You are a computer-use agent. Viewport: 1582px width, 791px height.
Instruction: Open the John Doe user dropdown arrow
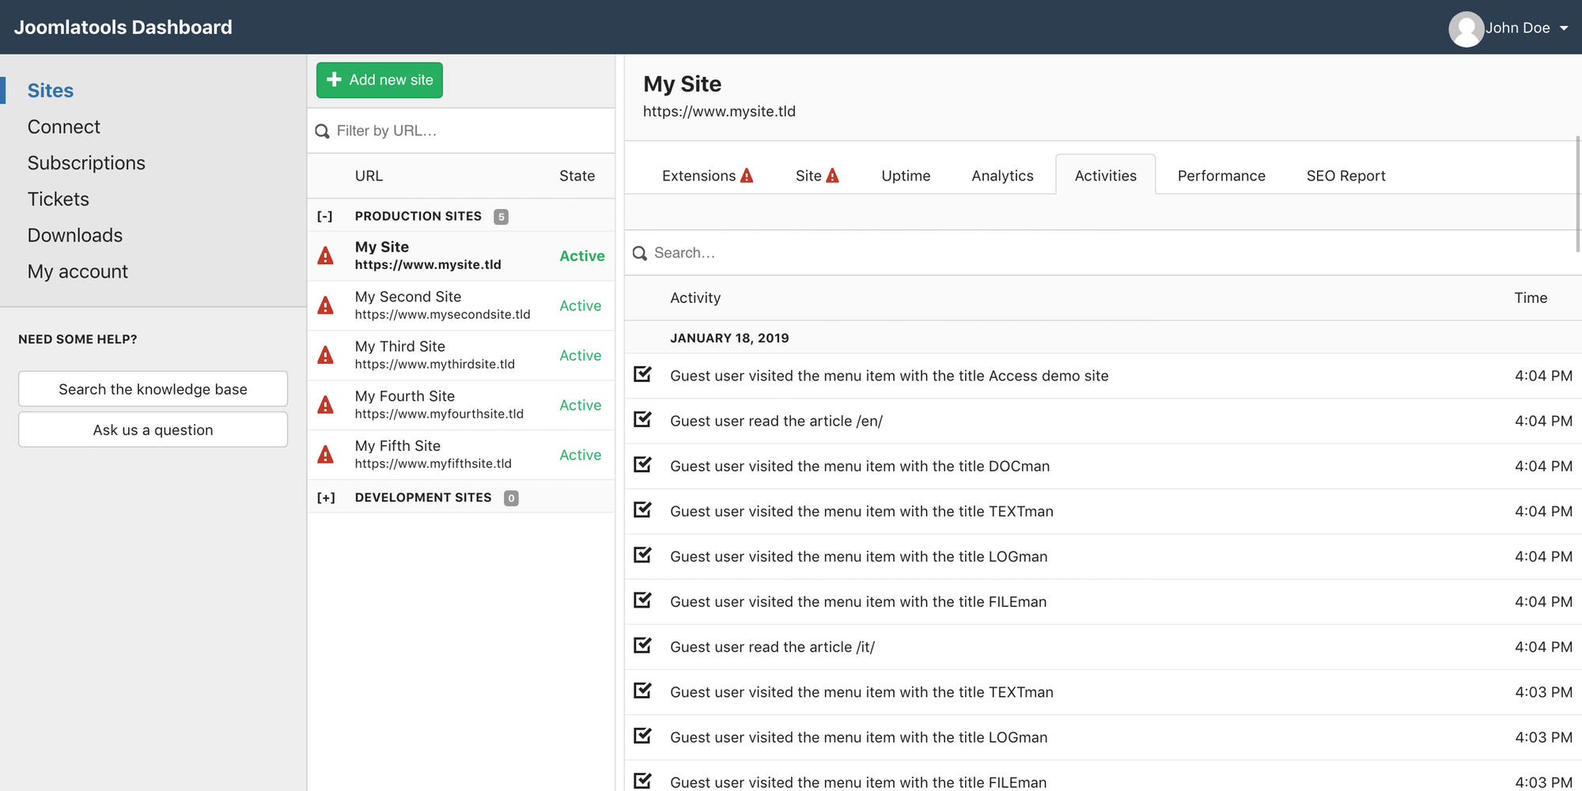[1564, 28]
